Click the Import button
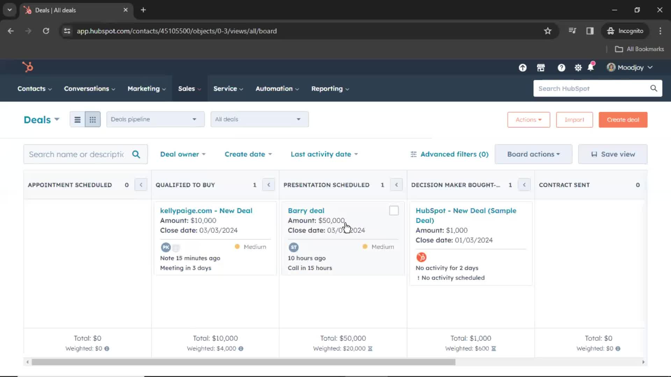Screen dimensions: 671x377 575,120
